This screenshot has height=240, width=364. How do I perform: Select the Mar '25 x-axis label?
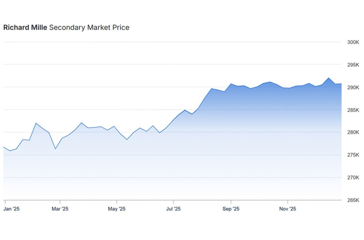tap(60, 209)
